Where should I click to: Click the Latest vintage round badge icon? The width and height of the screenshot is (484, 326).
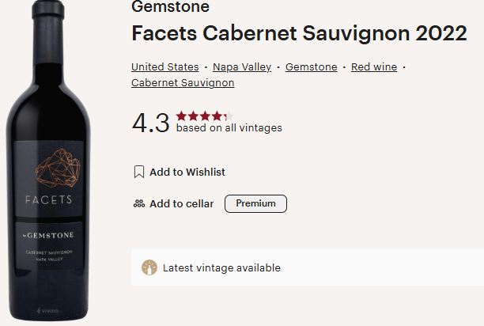pyautogui.click(x=149, y=267)
